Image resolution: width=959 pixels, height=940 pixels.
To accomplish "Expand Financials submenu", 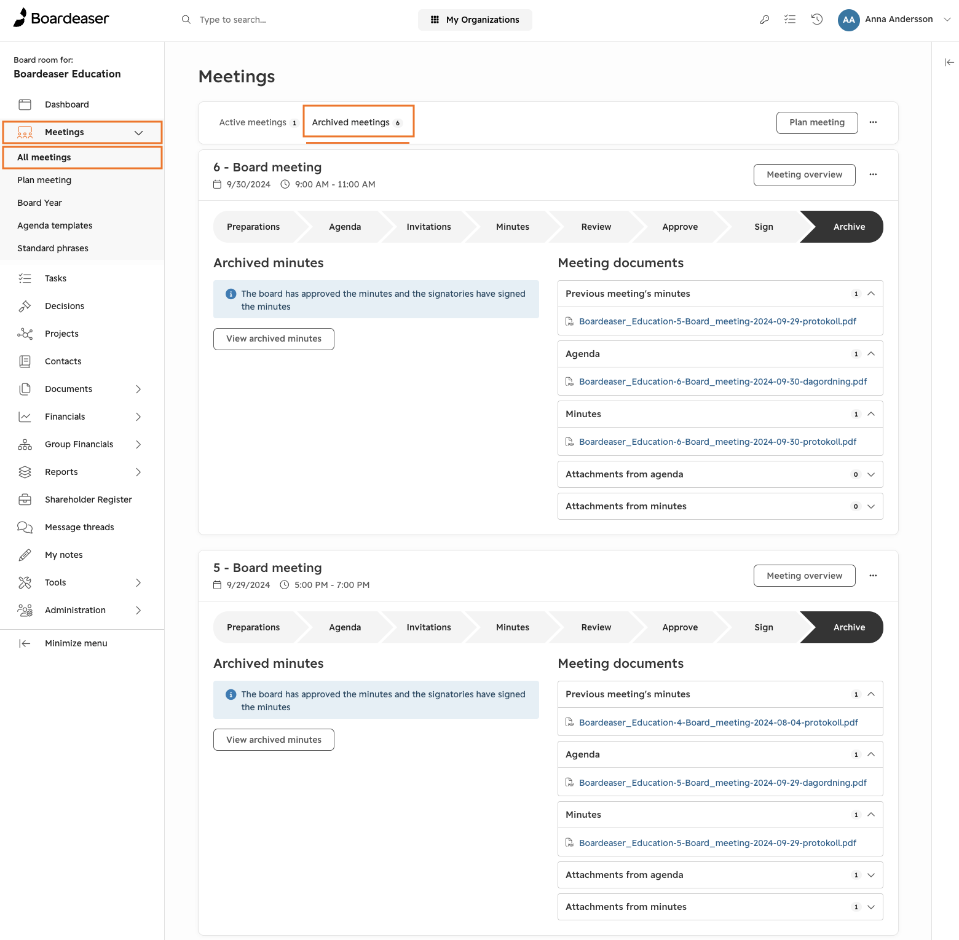I will [x=138, y=417].
